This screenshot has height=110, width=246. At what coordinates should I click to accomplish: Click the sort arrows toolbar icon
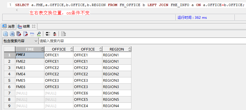(48, 34)
